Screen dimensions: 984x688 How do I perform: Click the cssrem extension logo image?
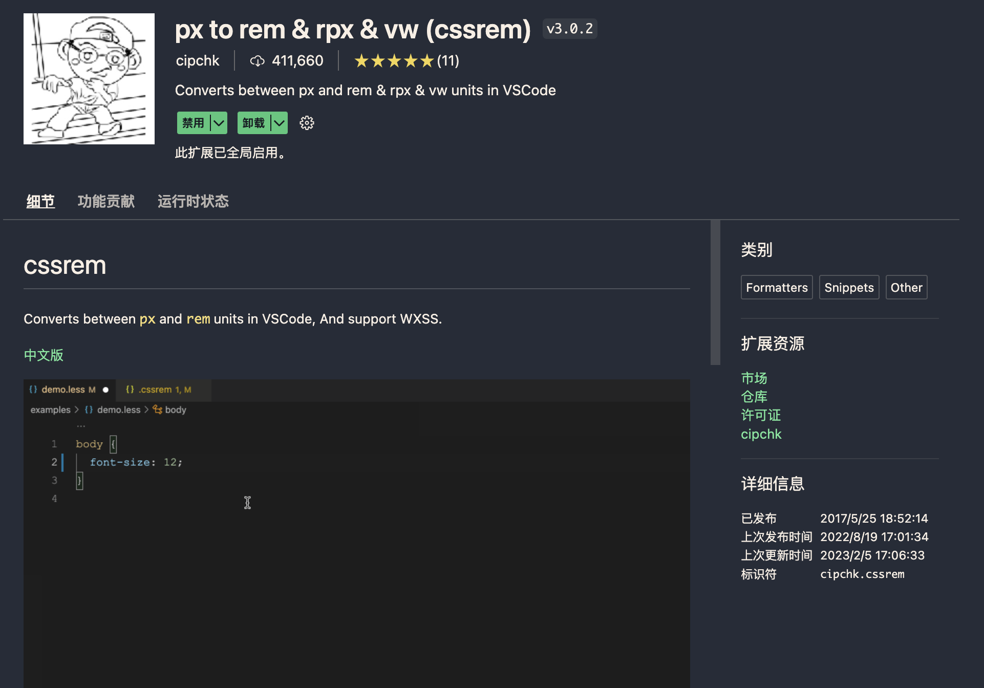[89, 79]
